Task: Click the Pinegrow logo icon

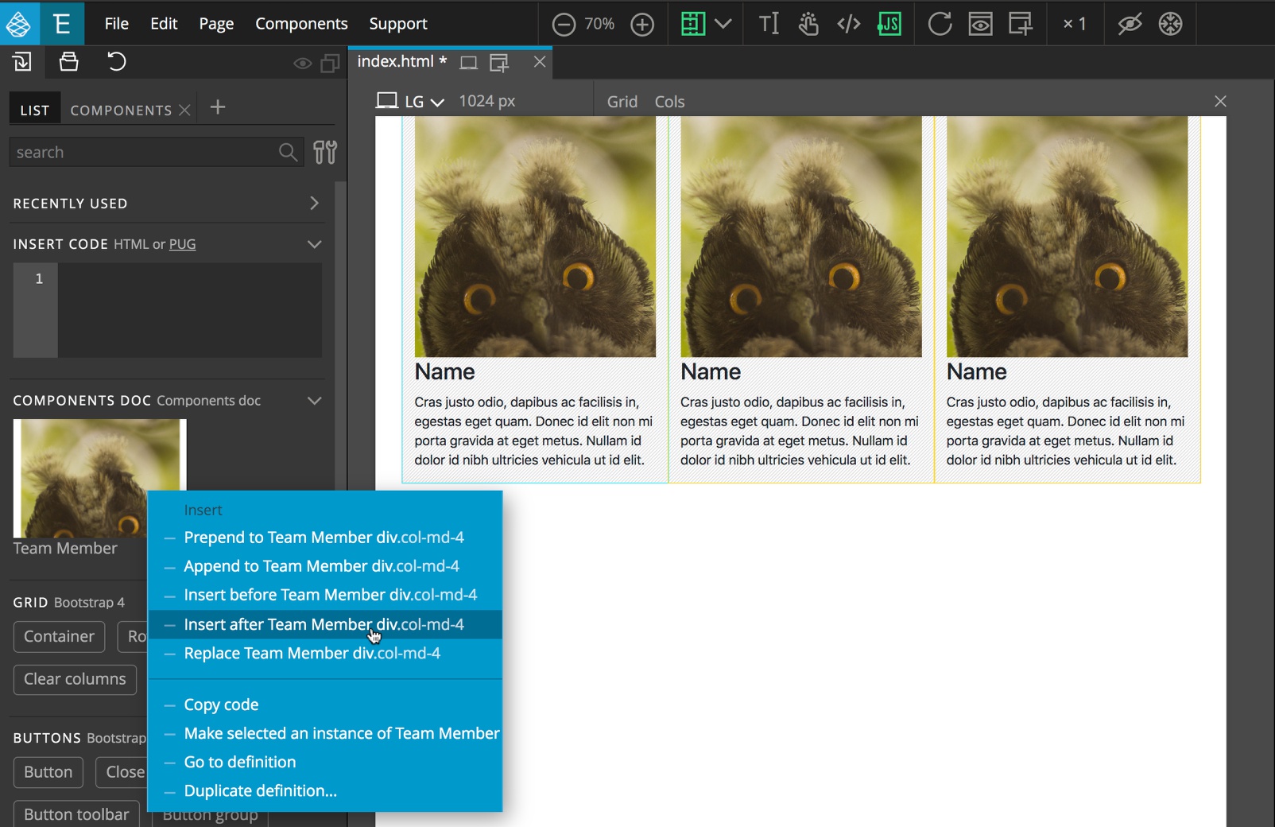Action: [18, 23]
